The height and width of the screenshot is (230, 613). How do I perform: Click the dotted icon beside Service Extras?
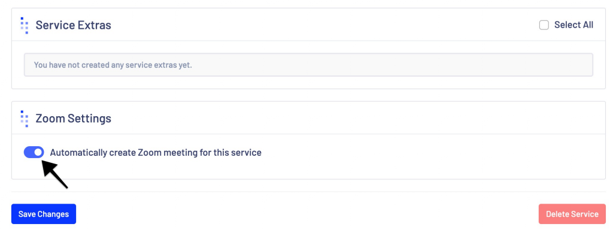click(x=24, y=25)
